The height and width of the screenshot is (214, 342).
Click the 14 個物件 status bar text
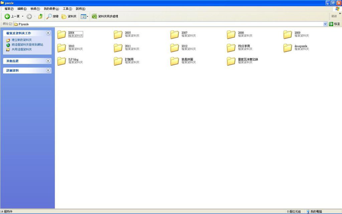tap(7, 211)
